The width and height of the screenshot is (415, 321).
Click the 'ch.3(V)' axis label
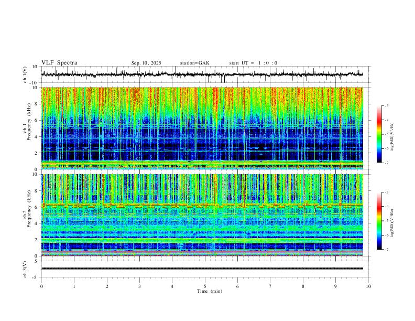click(x=25, y=269)
